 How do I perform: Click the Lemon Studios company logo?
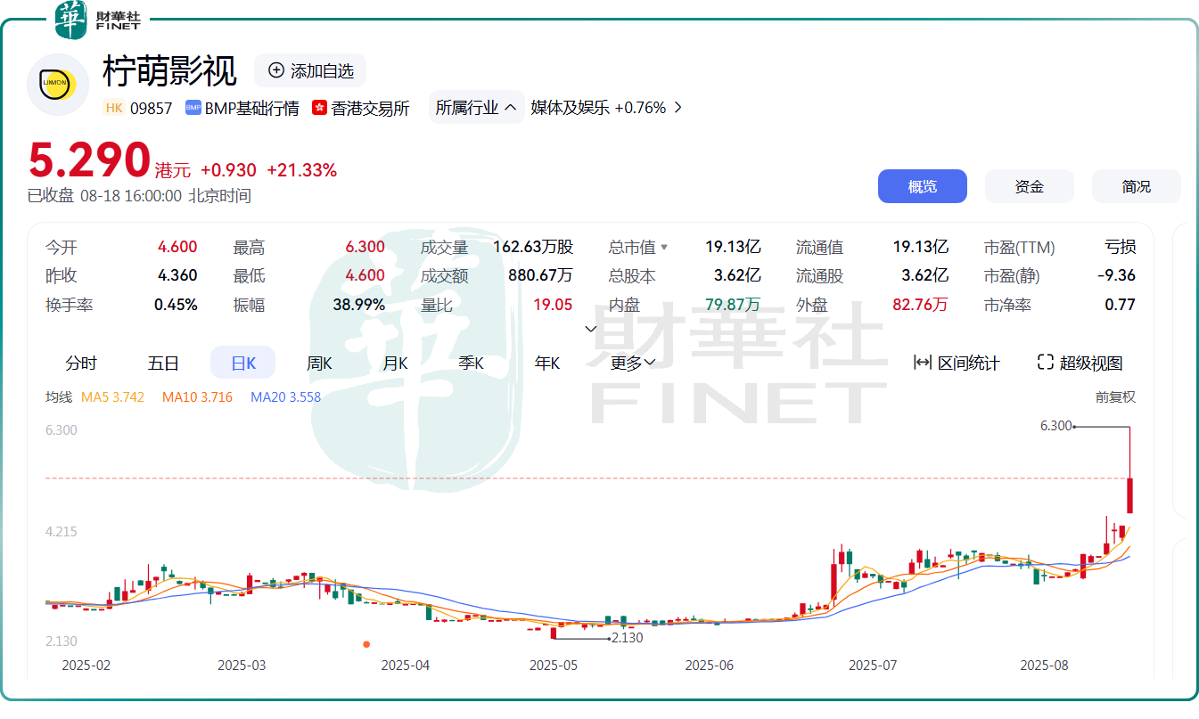tap(58, 85)
